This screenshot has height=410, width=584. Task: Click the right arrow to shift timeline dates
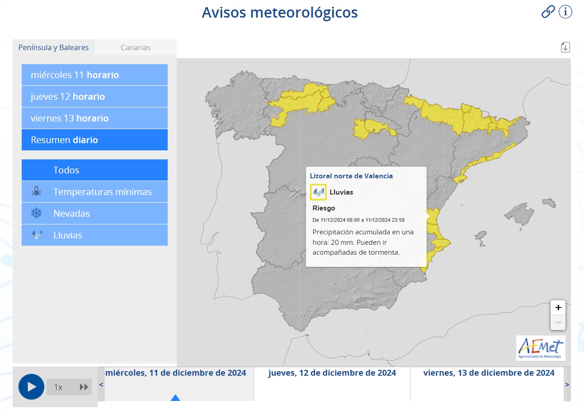coord(568,385)
